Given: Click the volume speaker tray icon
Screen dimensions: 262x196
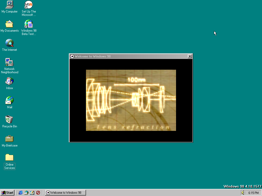Looking at the screenshot, I should 243,193.
